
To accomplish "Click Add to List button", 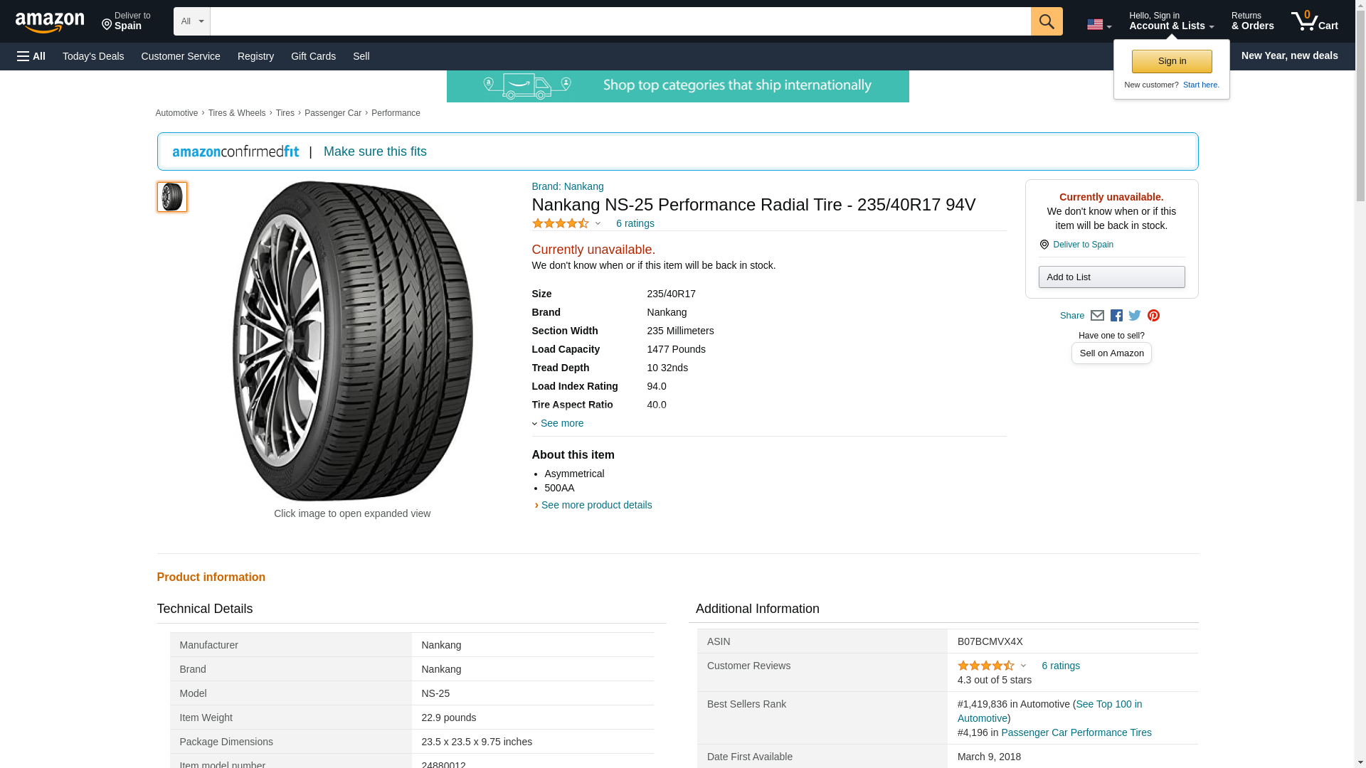I will click(1111, 277).
